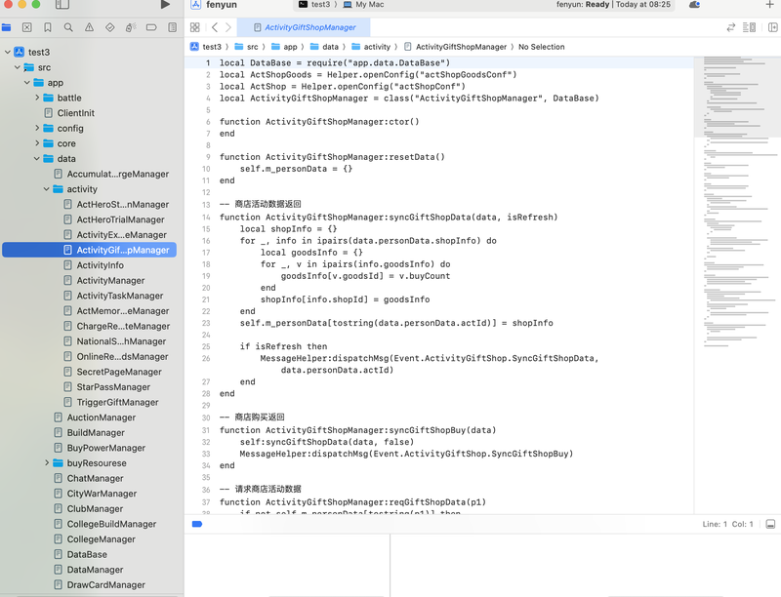Select the ActivityGiftShopManager editor tab
The height and width of the screenshot is (597, 781).
(305, 27)
